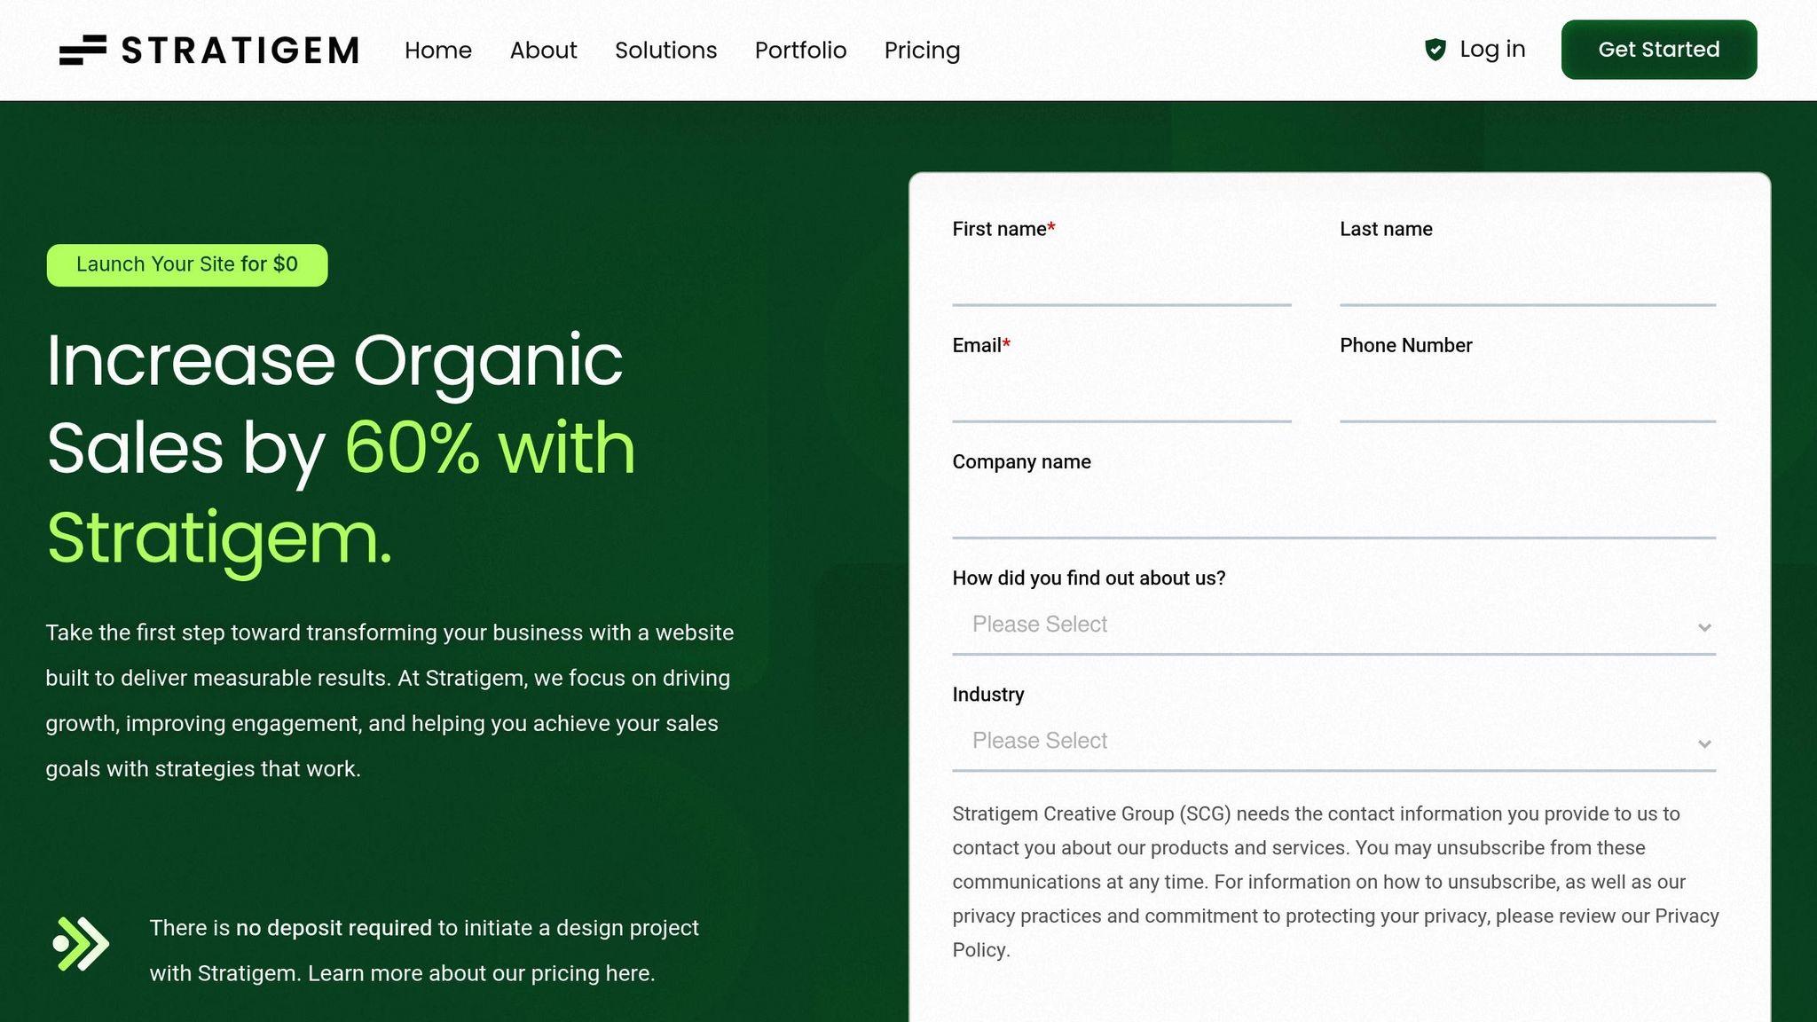Focus the Company name text field
The width and height of the screenshot is (1817, 1022).
click(x=1333, y=513)
